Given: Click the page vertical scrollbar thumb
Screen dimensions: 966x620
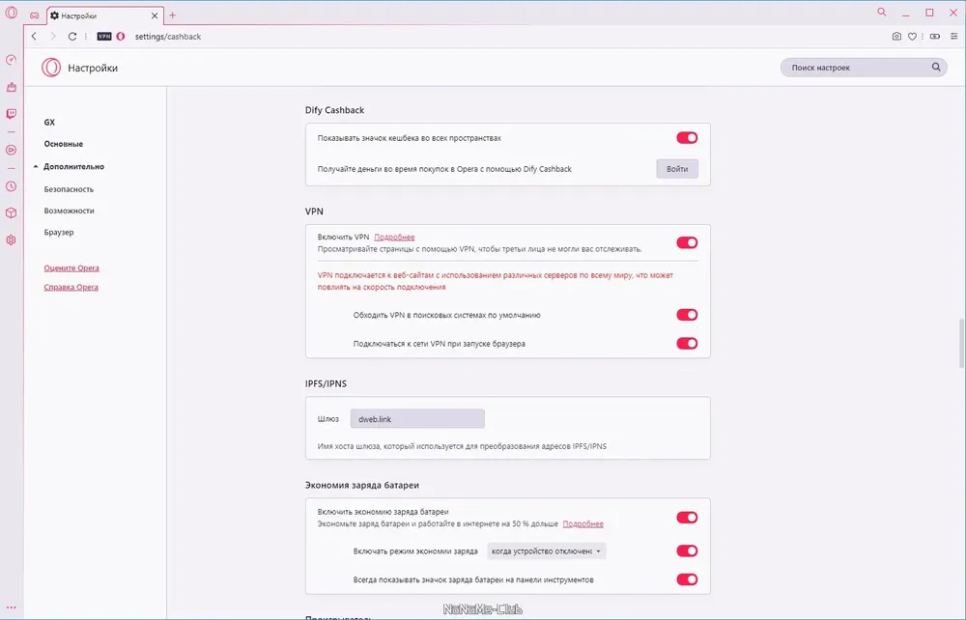Looking at the screenshot, I should tap(961, 342).
